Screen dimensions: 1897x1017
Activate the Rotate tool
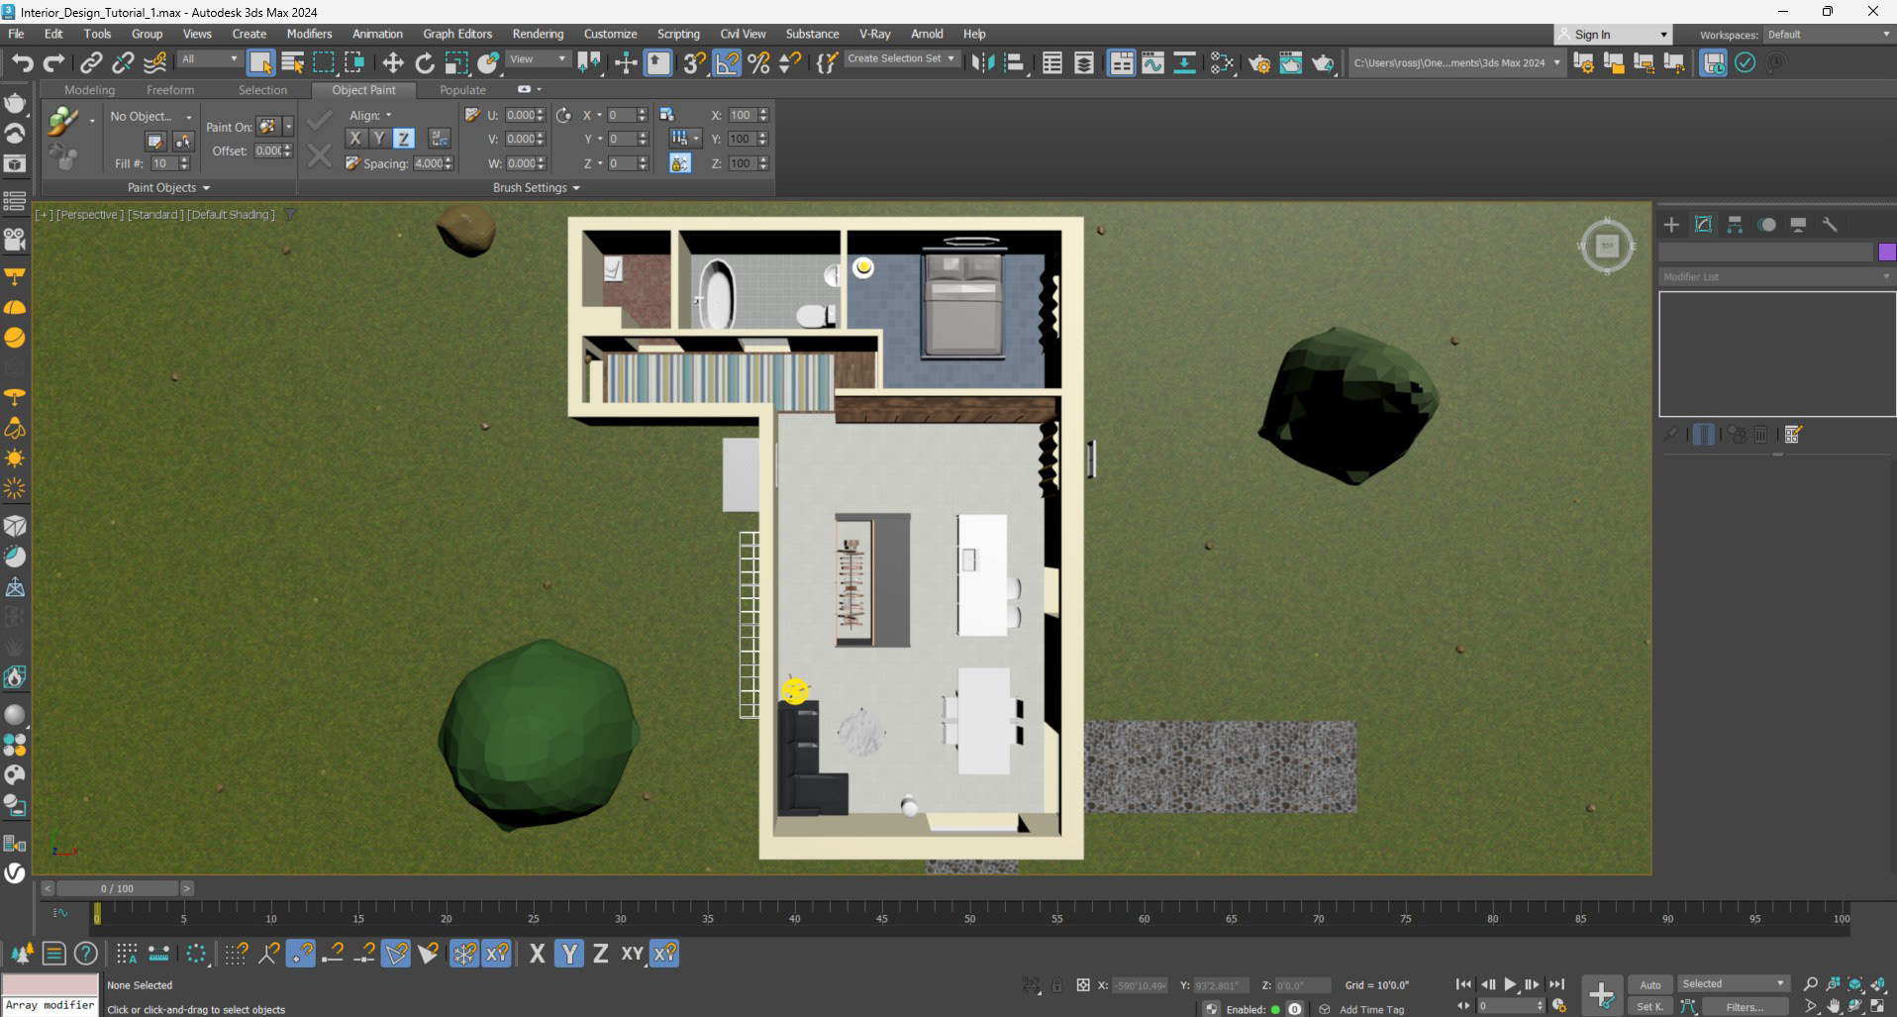[x=425, y=63]
